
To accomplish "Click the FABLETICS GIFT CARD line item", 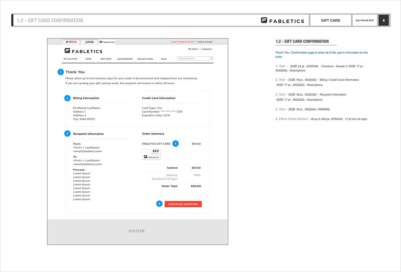I will (x=156, y=144).
